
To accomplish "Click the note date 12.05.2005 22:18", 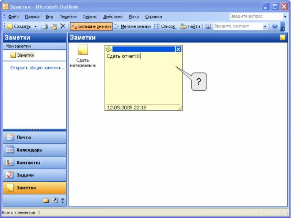I will point(127,108).
